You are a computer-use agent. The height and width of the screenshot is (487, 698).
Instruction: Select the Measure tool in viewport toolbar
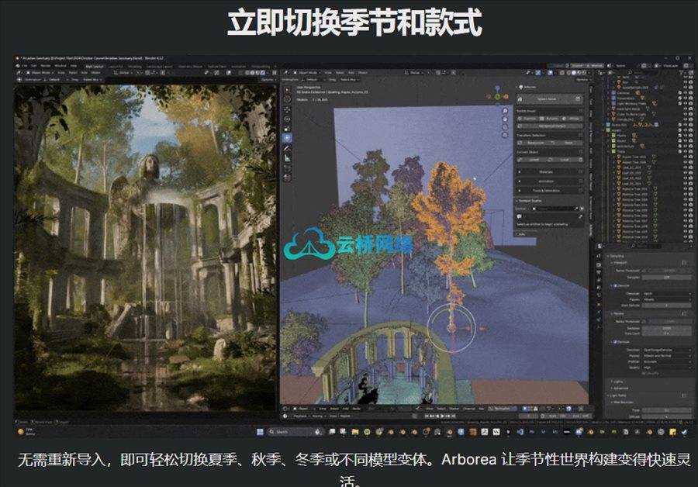click(287, 157)
